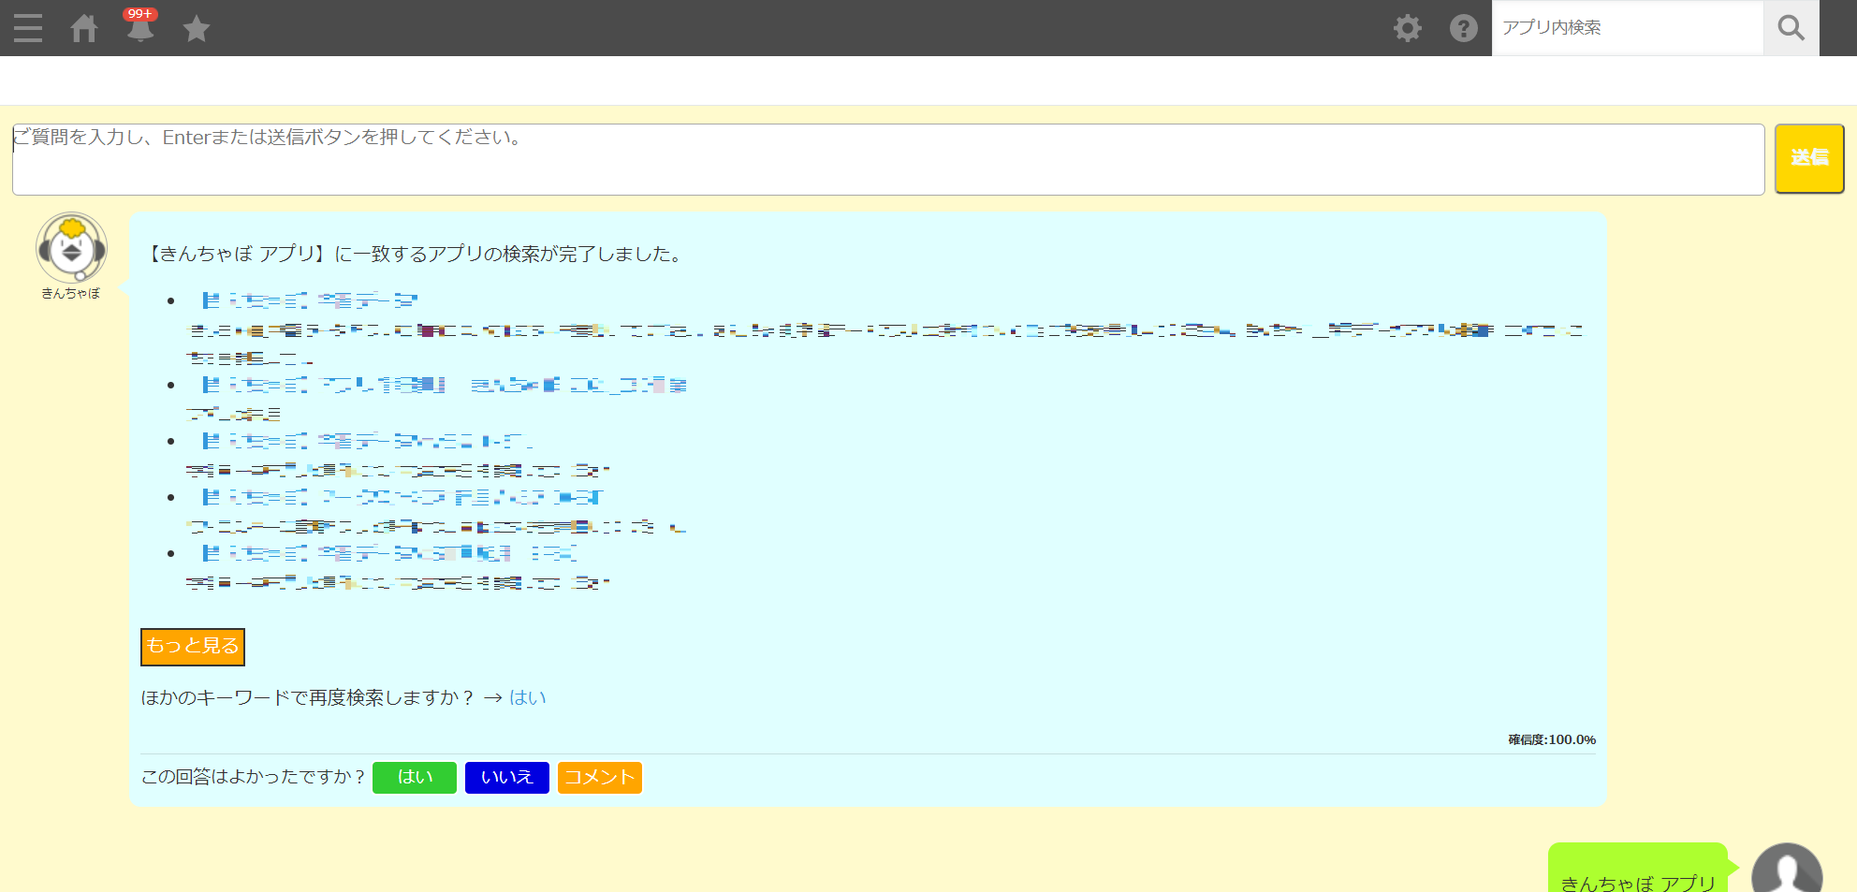Rate the answer with blue いいえ
1857x892 pixels.
point(506,777)
